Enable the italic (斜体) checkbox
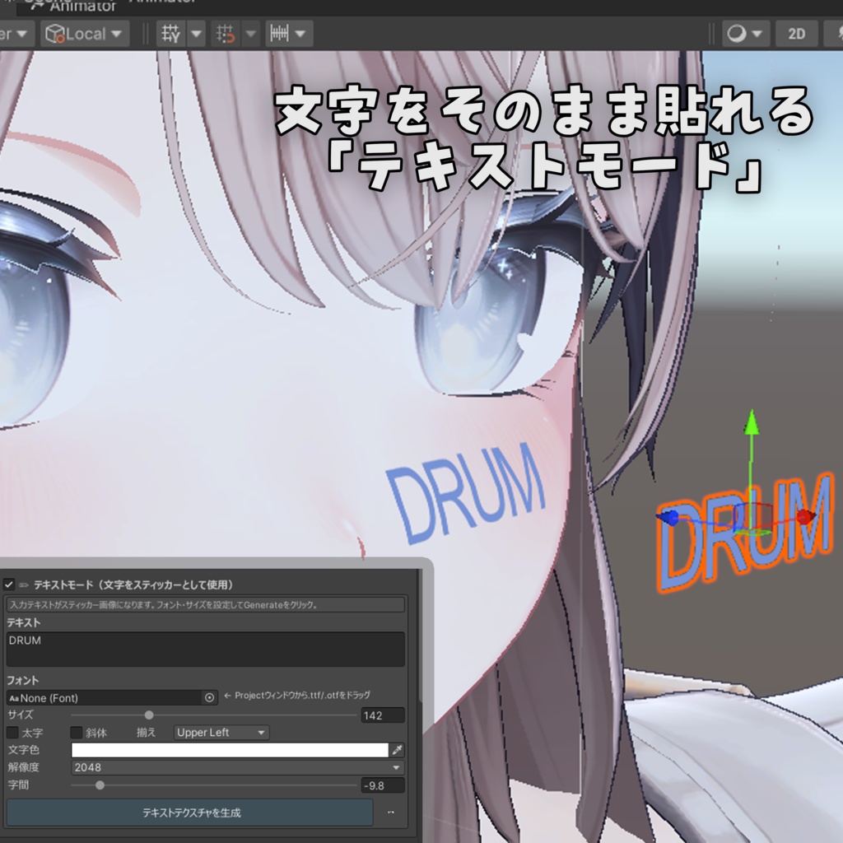This screenshot has height=843, width=843. [76, 733]
